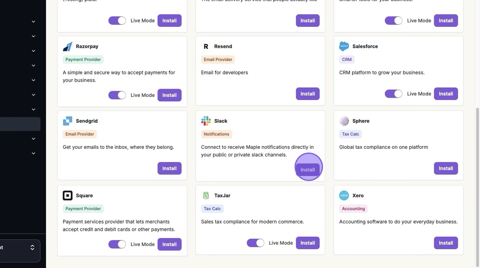The width and height of the screenshot is (480, 268).
Task: Toggle Live Mode for Razorpay
Action: [x=117, y=95]
